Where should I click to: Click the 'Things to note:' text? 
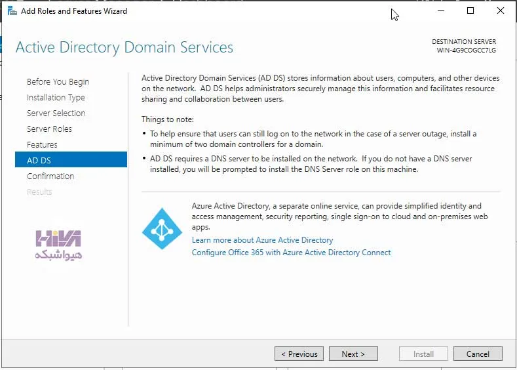click(x=168, y=119)
